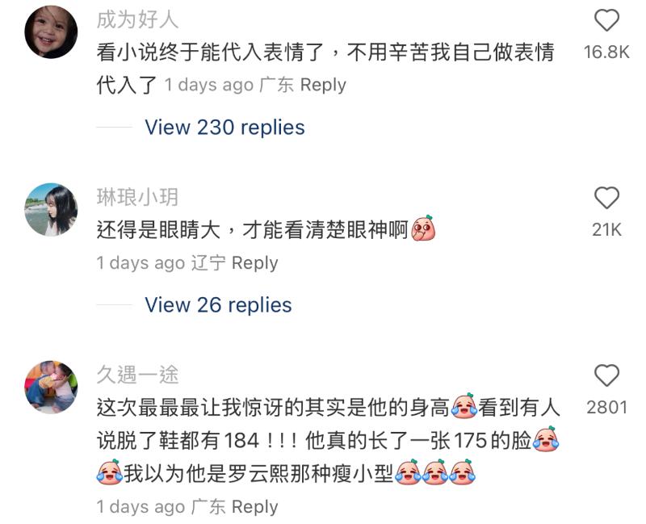Tap the 16.8K like count
Image resolution: width=646 pixels, height=524 pixels.
click(x=606, y=52)
